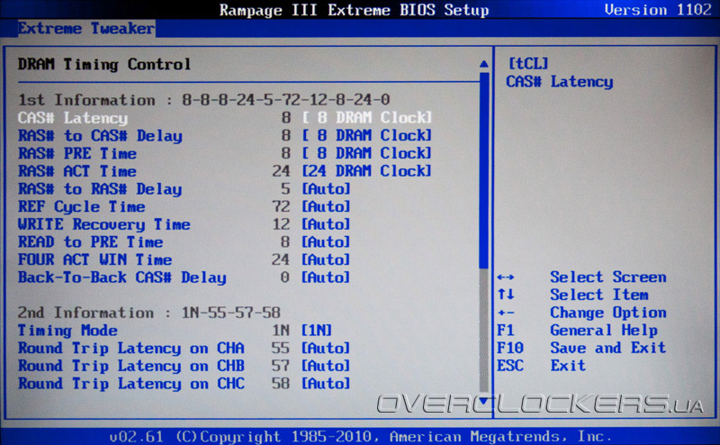Click the scroll down arrow
720x445 pixels.
[x=483, y=401]
